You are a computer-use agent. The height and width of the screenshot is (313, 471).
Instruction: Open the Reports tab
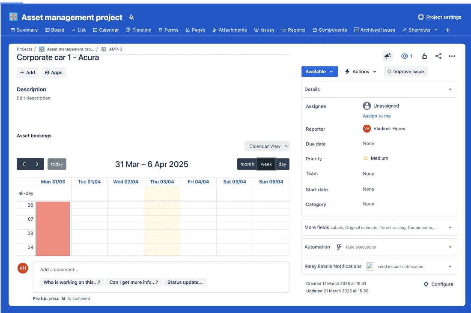tap(293, 30)
